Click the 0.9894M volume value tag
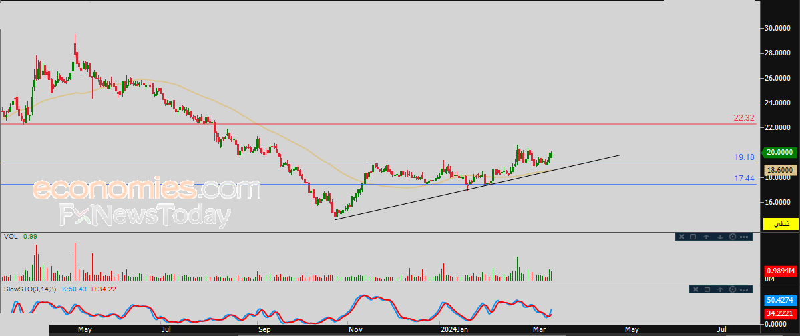This screenshot has width=800, height=336. point(781,271)
